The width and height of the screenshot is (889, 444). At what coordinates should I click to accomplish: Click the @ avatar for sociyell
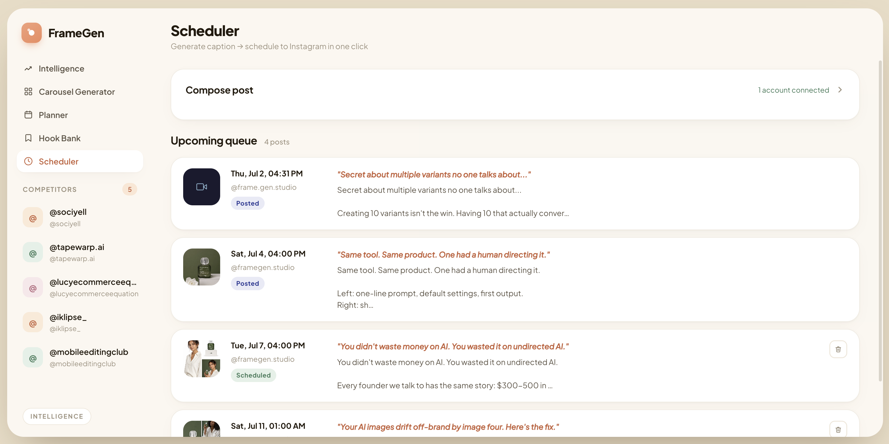[33, 218]
